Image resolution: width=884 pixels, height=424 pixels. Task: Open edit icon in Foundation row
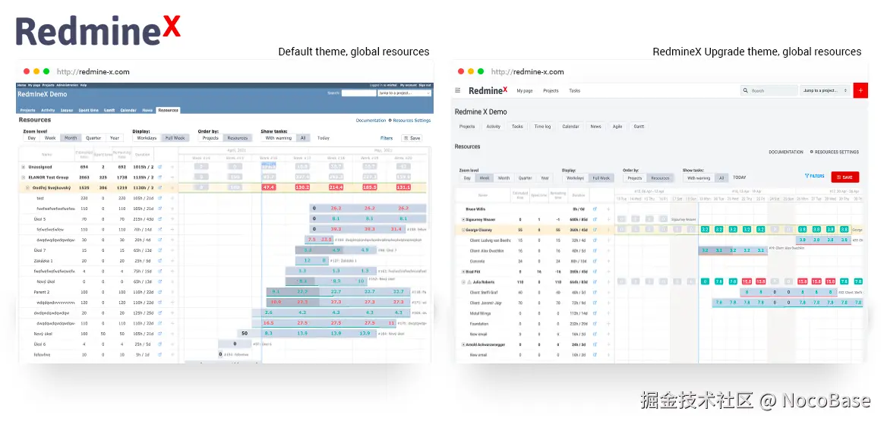(595, 324)
